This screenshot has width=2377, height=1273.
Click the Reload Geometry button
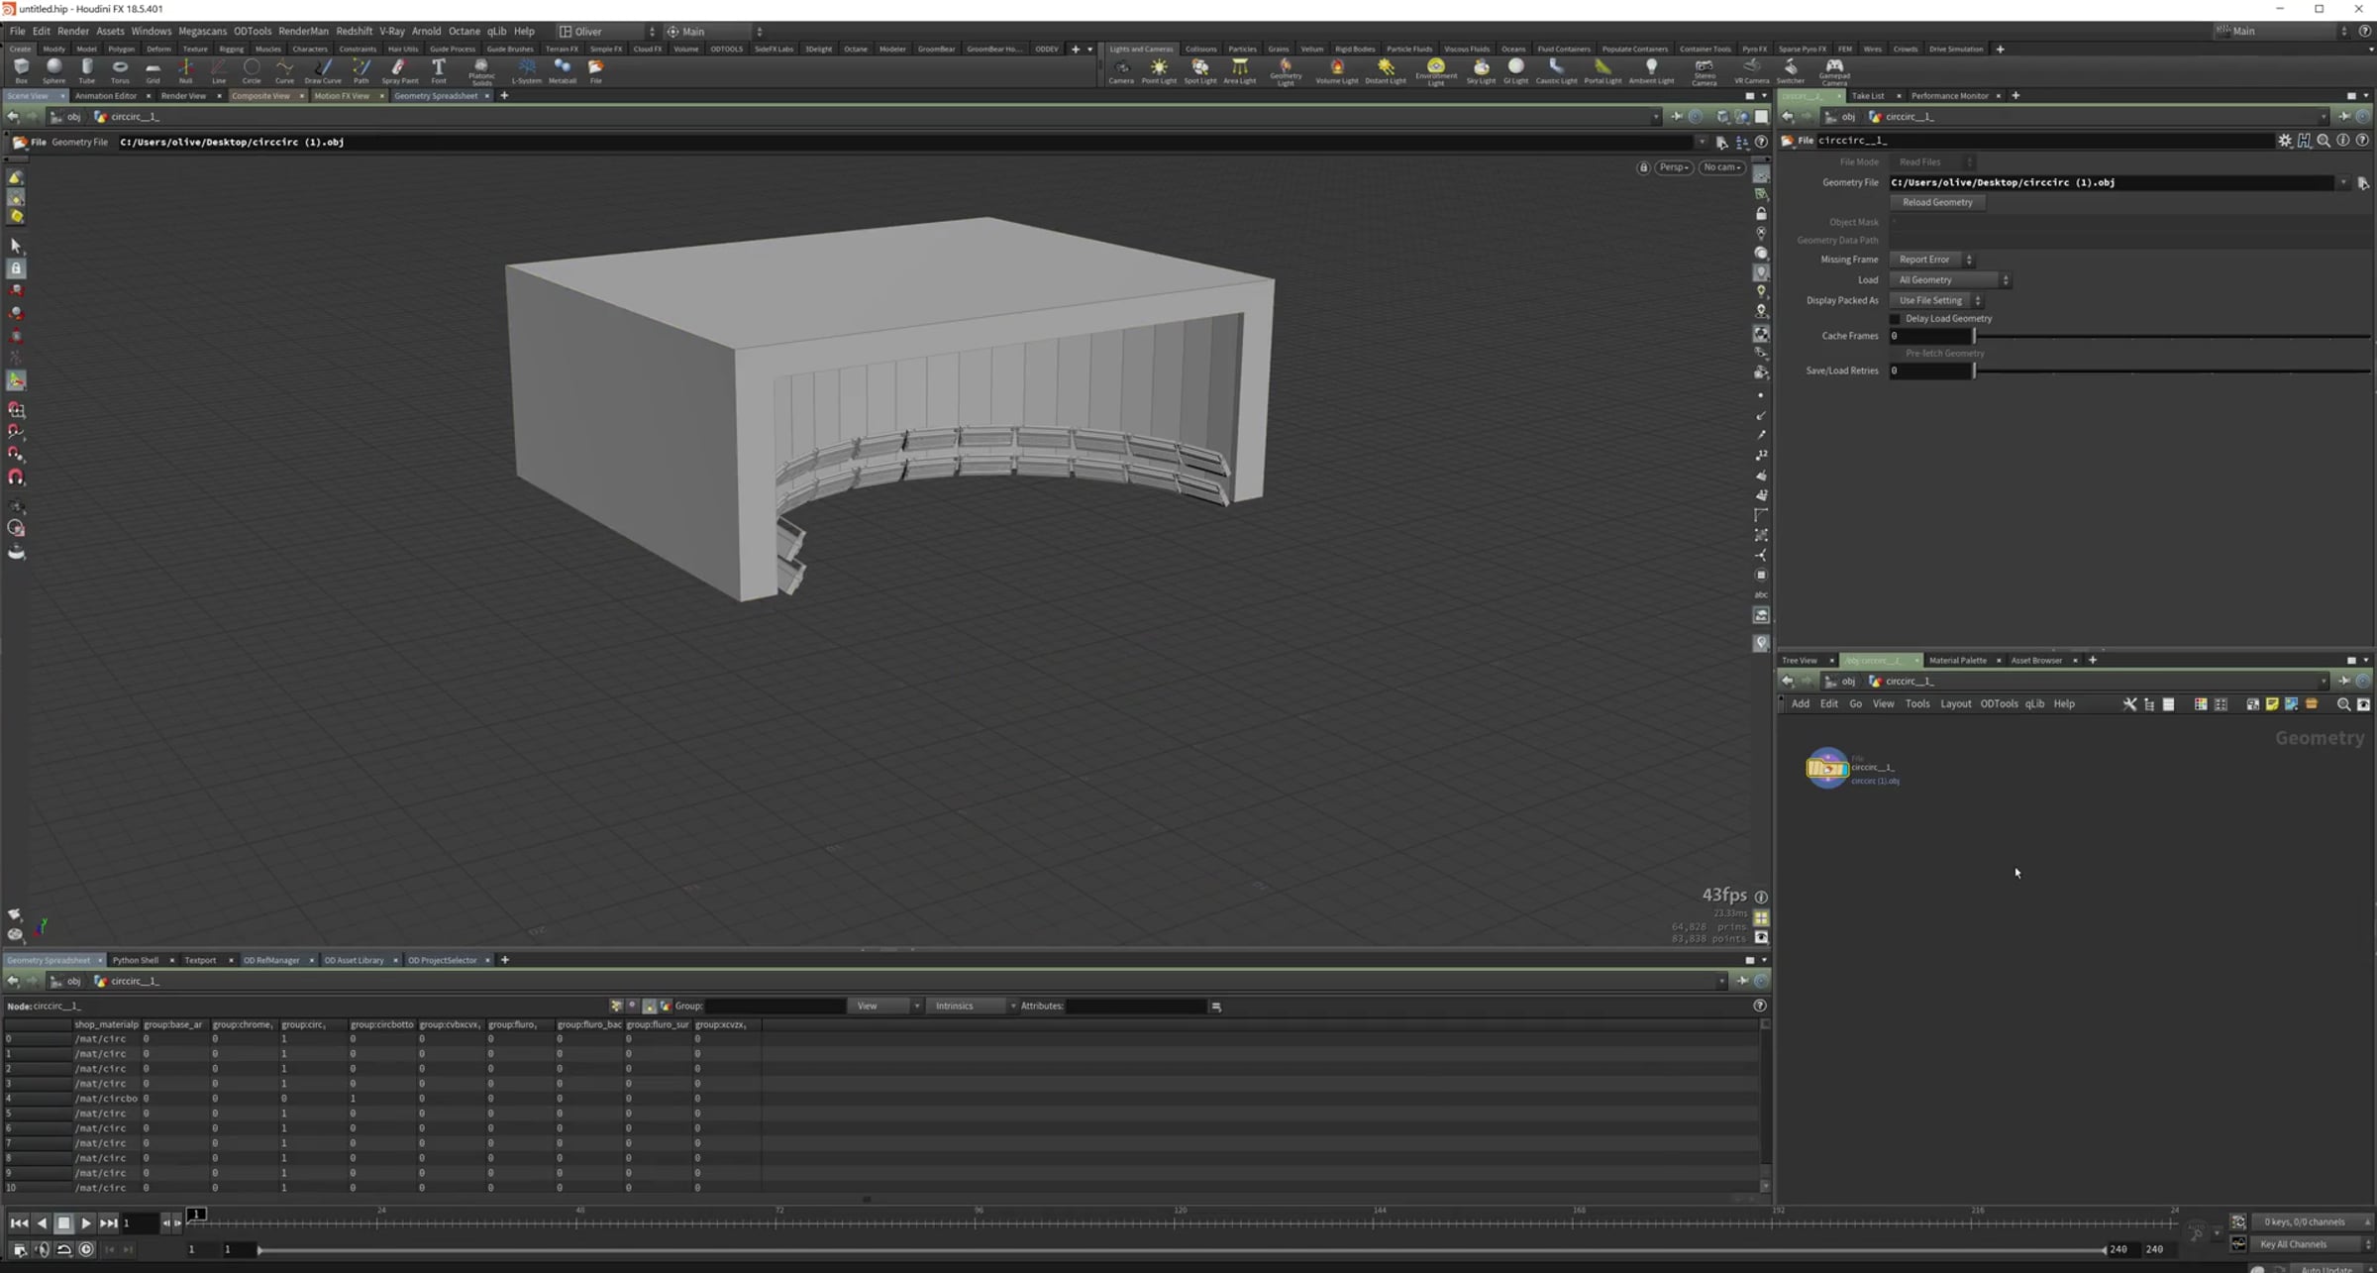(1937, 202)
